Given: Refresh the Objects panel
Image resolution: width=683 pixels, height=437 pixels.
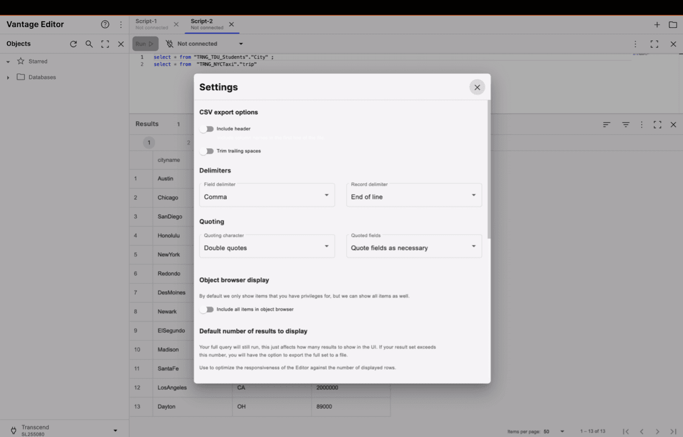Looking at the screenshot, I should (74, 44).
